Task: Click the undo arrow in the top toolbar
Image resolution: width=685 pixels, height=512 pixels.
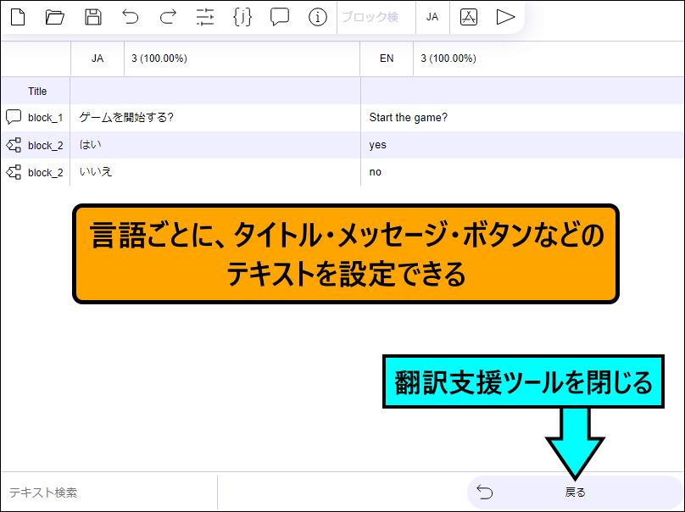Action: pos(131,17)
